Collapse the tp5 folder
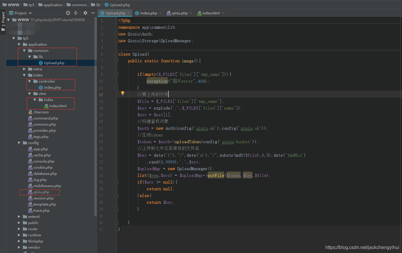This screenshot has width=402, height=253. tap(14, 38)
